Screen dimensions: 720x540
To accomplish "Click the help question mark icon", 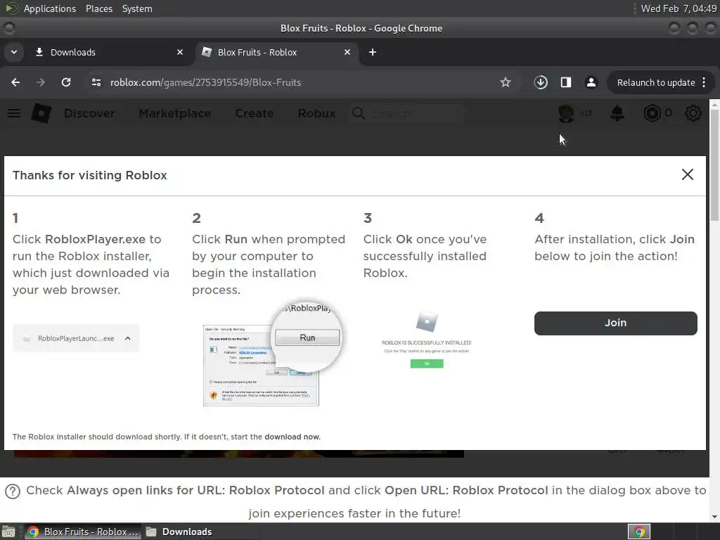I will point(13,491).
